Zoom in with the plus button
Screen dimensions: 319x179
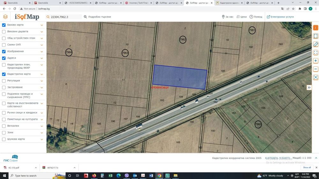click(315, 61)
